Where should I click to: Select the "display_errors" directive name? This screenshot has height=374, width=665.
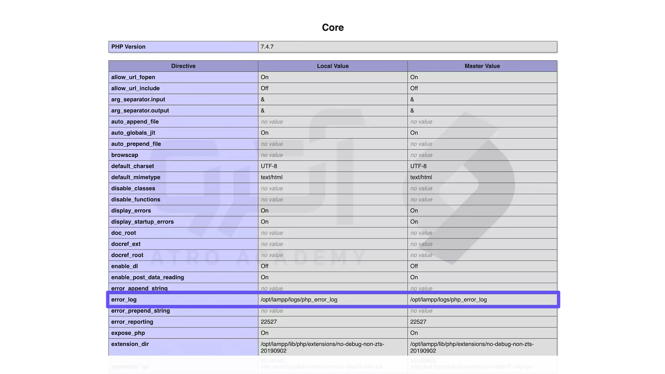point(131,211)
